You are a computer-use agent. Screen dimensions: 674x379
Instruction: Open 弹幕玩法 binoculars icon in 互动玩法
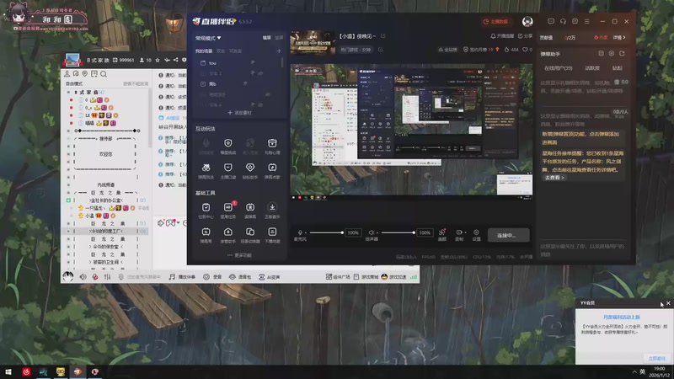(x=206, y=168)
